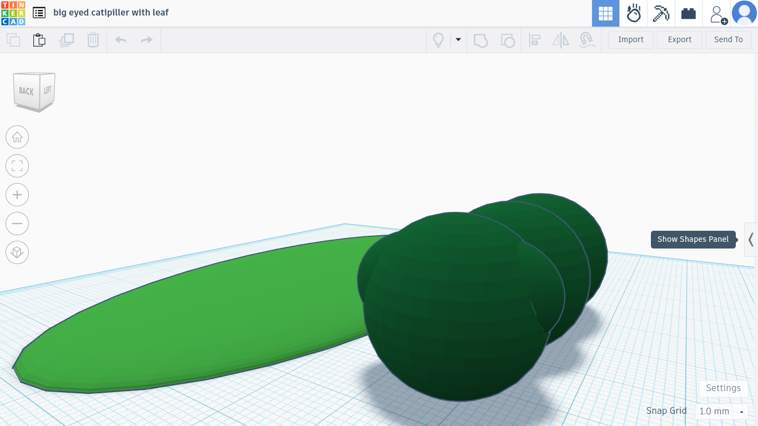Image resolution: width=758 pixels, height=426 pixels.
Task: Open workplane Settings button
Action: pyautogui.click(x=724, y=388)
